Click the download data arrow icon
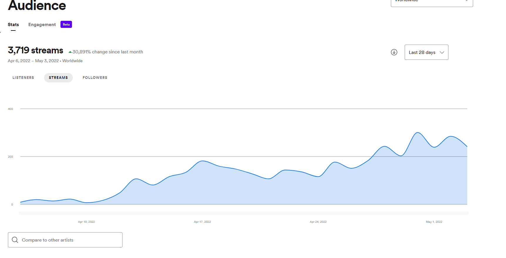Image resolution: width=506 pixels, height=258 pixels. coord(394,52)
